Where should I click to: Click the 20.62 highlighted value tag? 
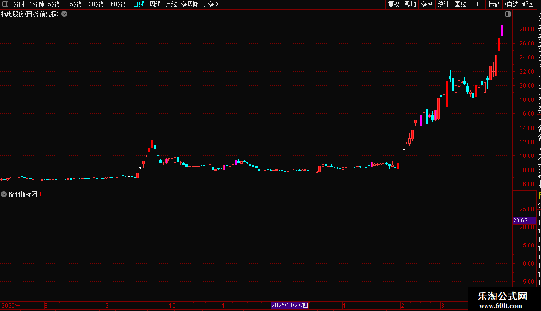524,221
